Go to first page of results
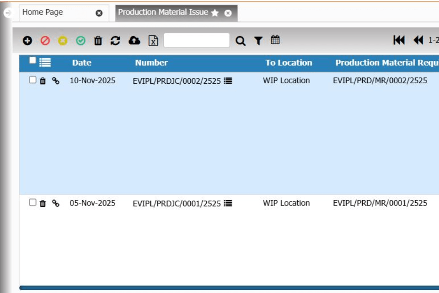Screen dimensions: 439x293 (x=399, y=40)
